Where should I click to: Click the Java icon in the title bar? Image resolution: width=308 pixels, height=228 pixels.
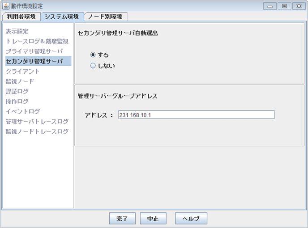(x=6, y=6)
